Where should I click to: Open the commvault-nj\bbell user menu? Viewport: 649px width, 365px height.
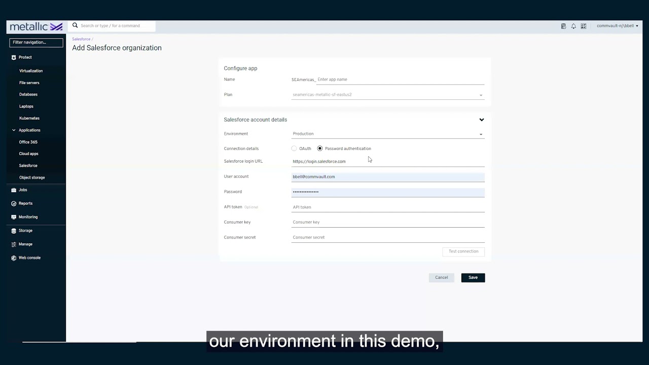[x=618, y=26]
